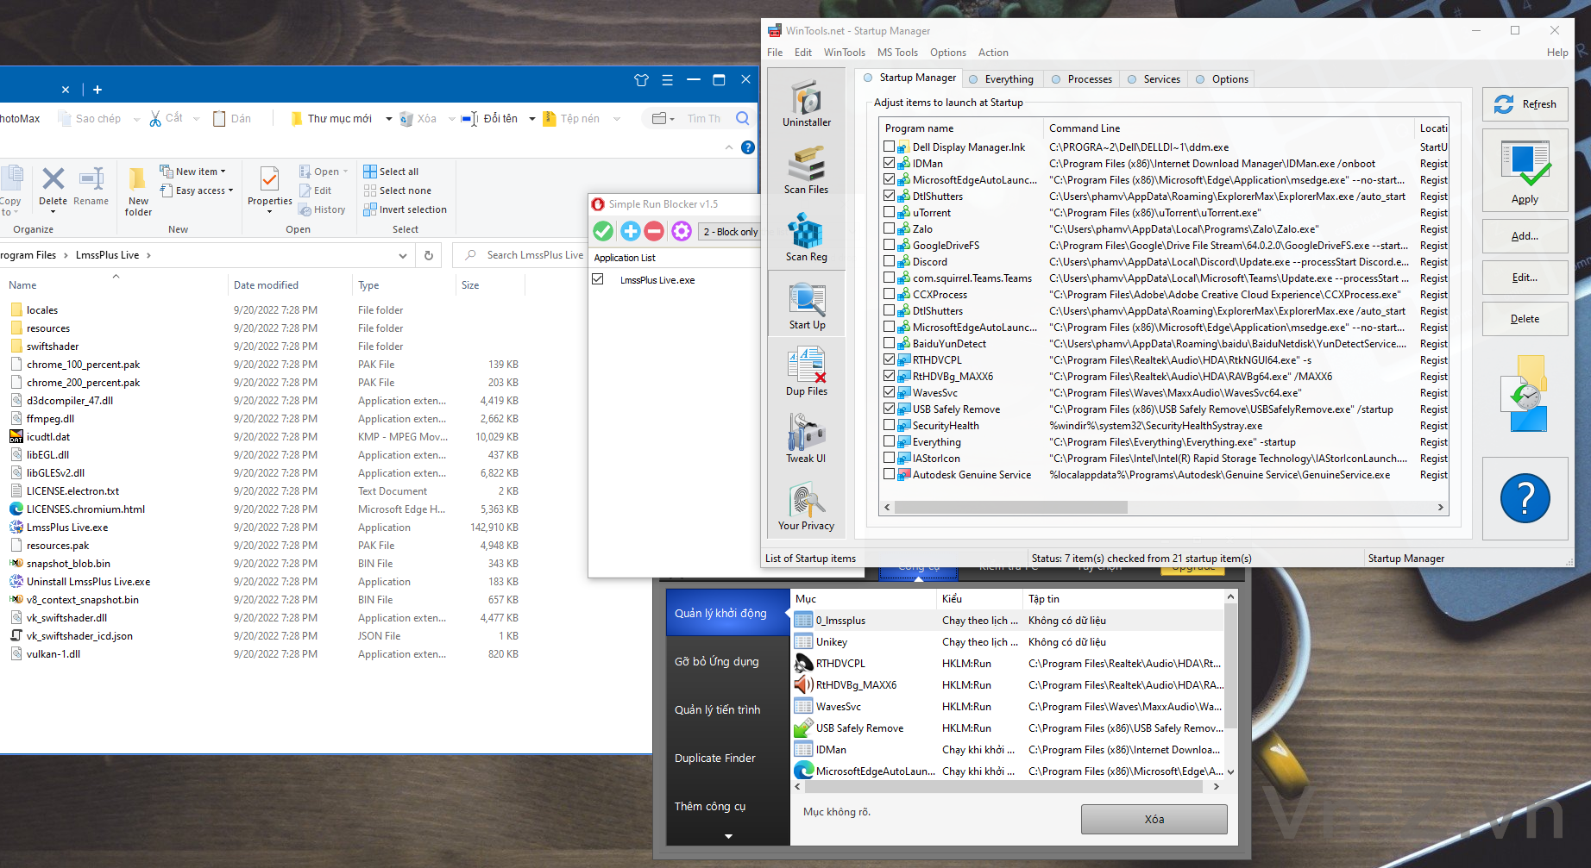Click the Cắt scissors icon in ExplorerMax toolbar

[x=155, y=119]
